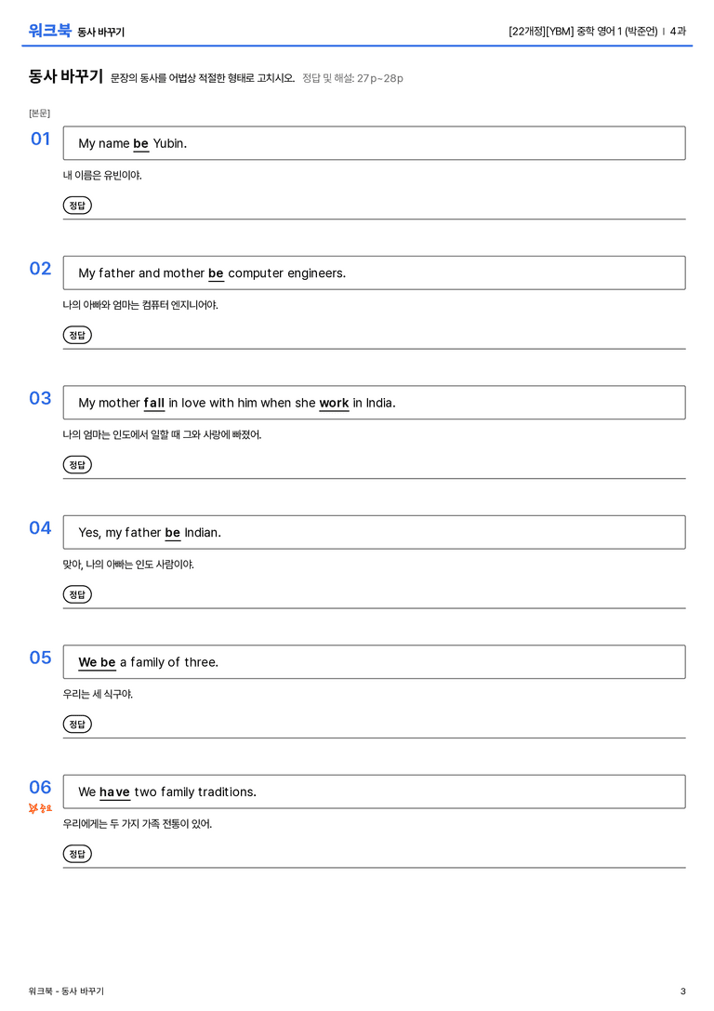This screenshot has height=1011, width=714.
Task: Click the page number 3 in footer
Action: (x=682, y=991)
